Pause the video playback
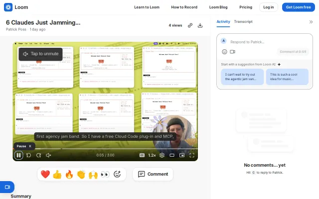319x199 pixels. 18,155
